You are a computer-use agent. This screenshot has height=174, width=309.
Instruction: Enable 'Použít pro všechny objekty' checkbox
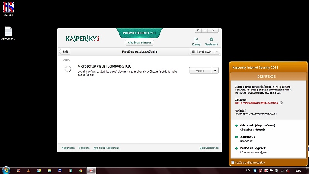(x=233, y=162)
